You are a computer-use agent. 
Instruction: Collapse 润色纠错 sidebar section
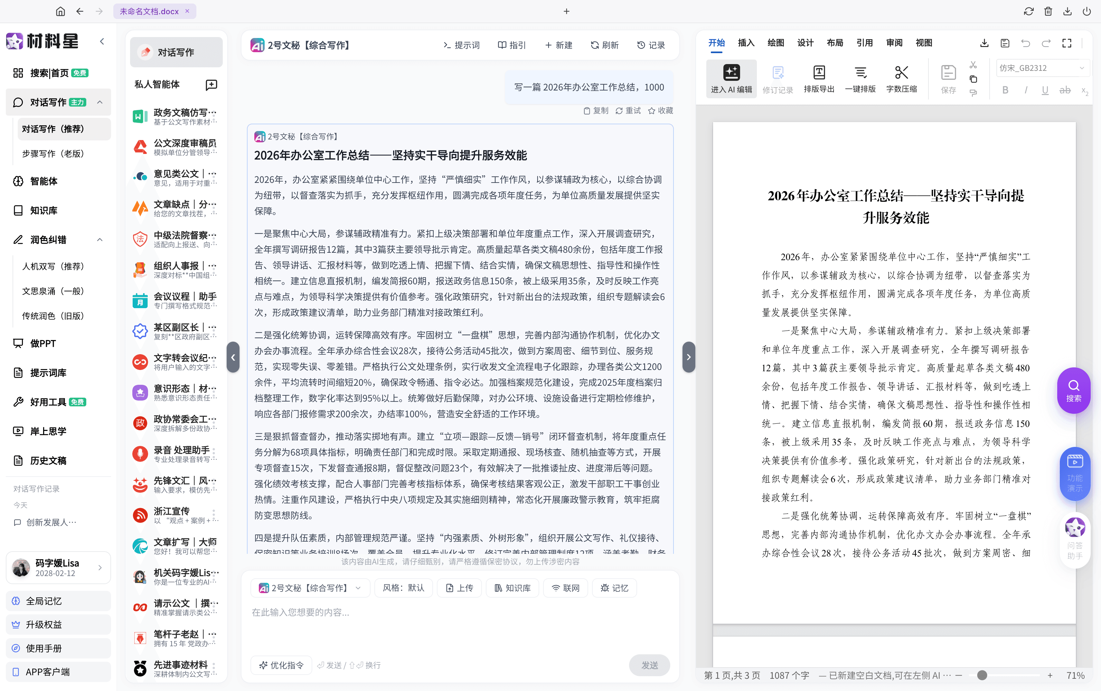pos(99,240)
